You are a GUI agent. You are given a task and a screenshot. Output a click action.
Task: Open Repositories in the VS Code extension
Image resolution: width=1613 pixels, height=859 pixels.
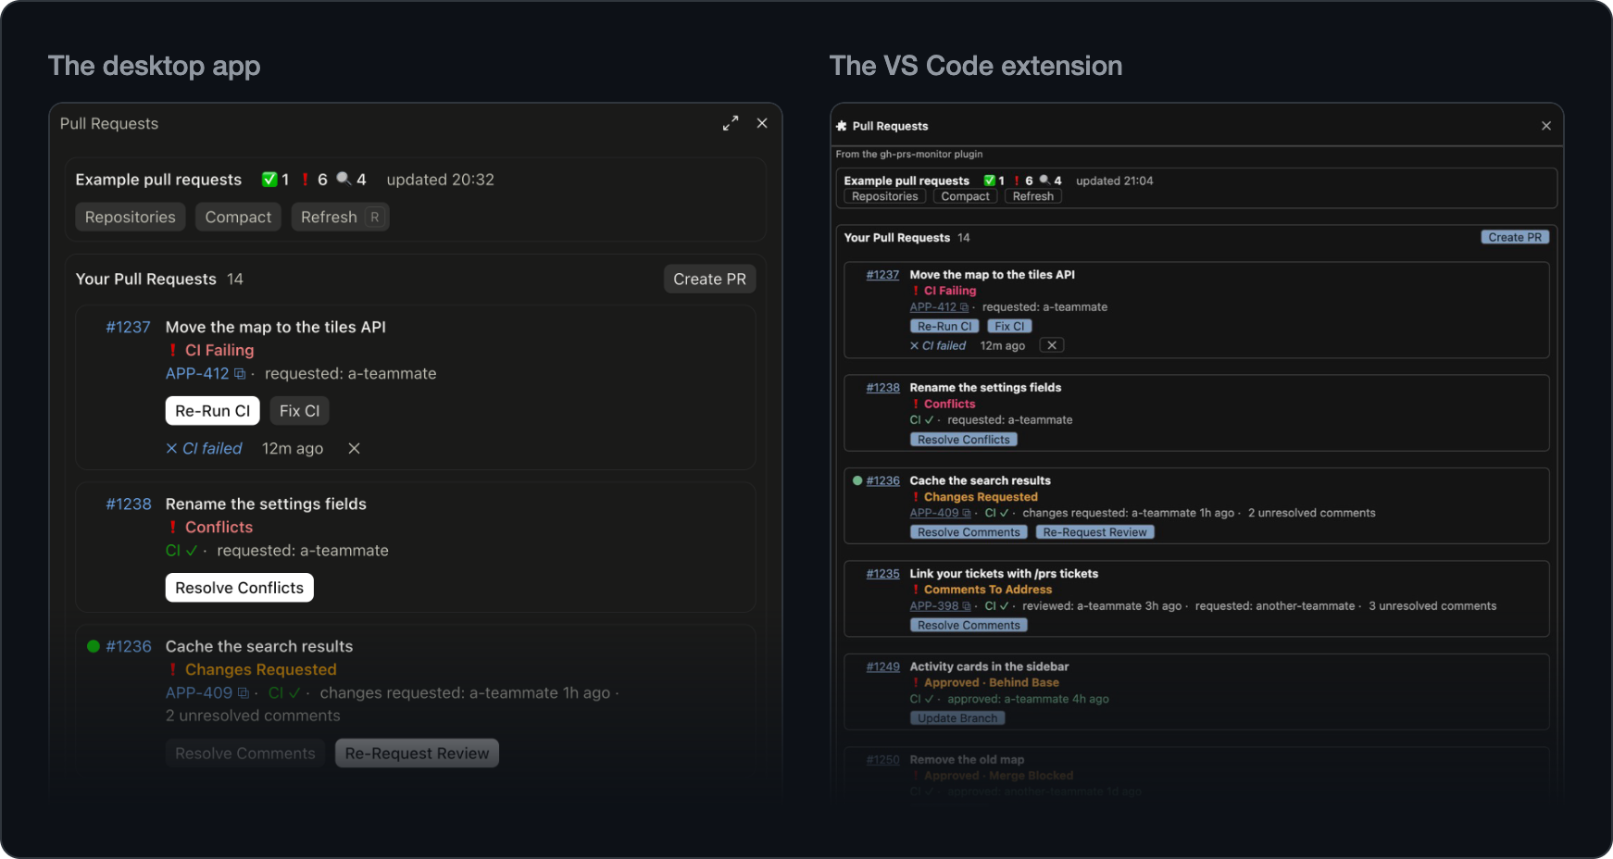[884, 196]
